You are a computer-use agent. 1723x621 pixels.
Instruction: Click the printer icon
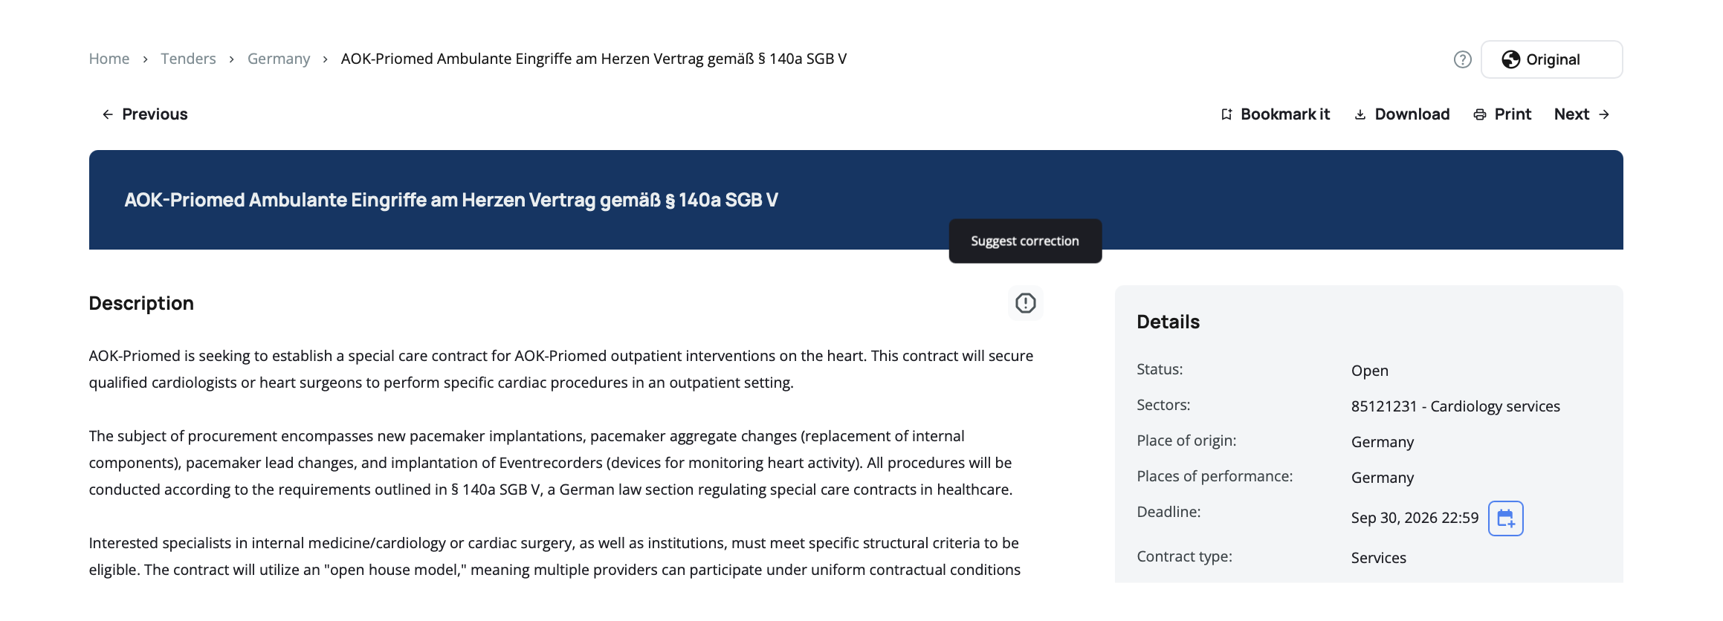coord(1480,114)
